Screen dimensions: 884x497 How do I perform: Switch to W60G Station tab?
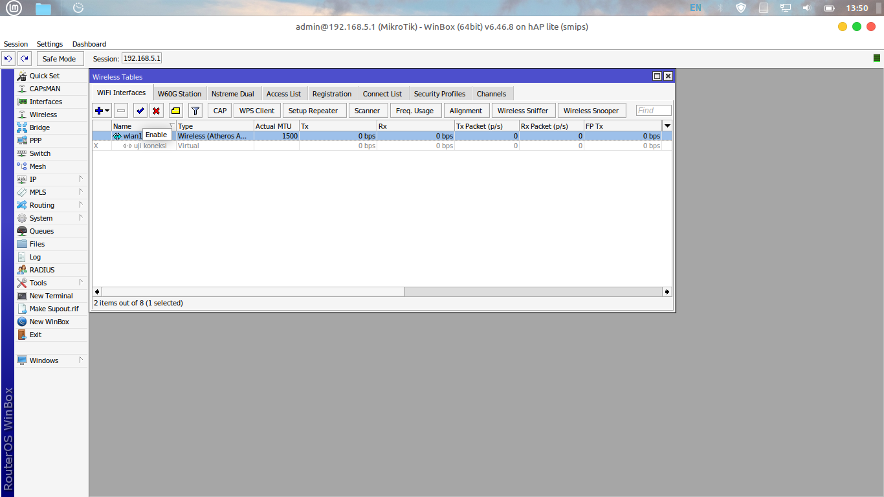pyautogui.click(x=180, y=94)
